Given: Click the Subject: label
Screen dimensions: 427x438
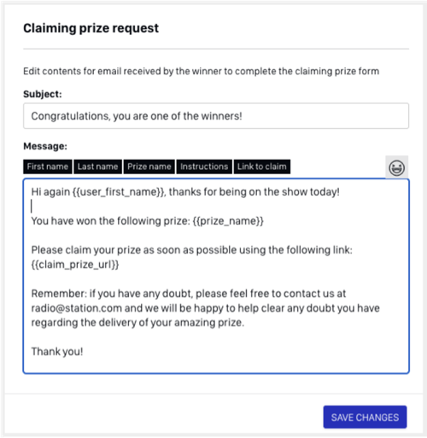Looking at the screenshot, I should [x=43, y=94].
